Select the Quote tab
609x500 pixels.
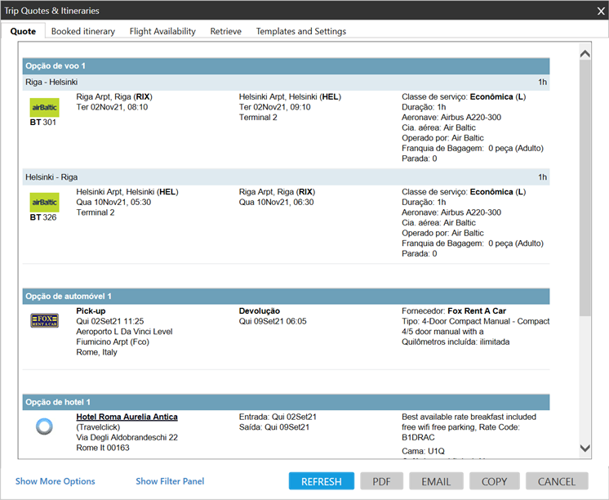click(x=23, y=31)
